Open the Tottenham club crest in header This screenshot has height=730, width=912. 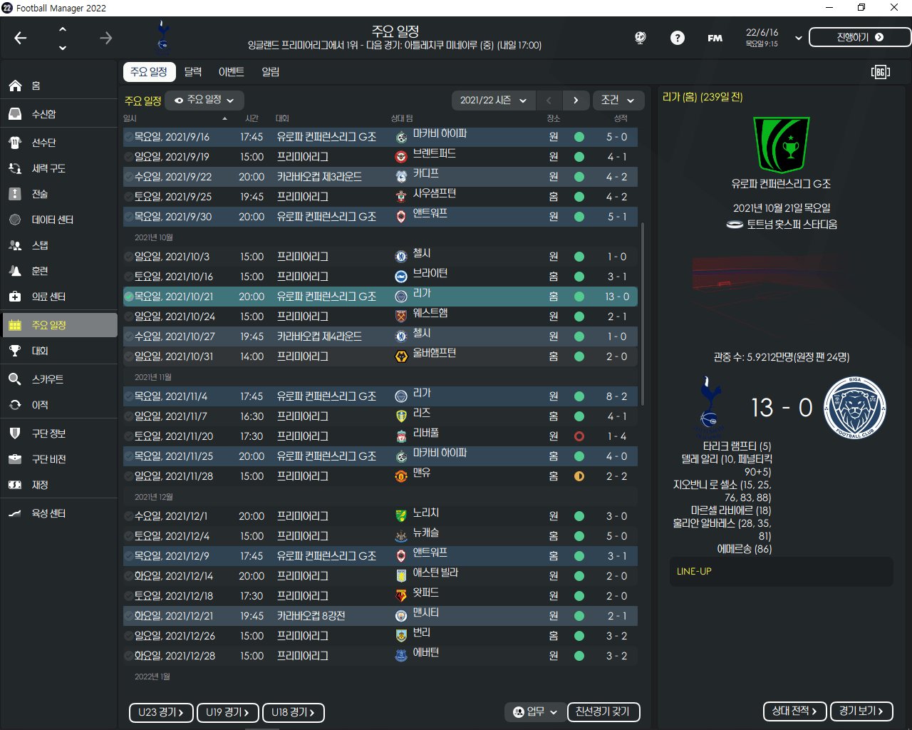(x=163, y=38)
